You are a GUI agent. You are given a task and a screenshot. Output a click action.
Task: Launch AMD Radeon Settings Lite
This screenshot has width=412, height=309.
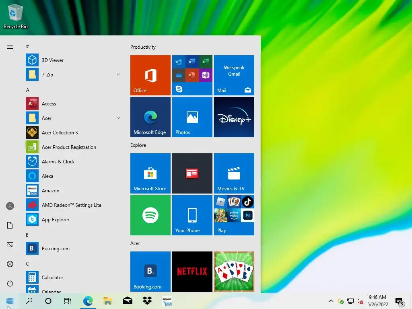click(73, 205)
